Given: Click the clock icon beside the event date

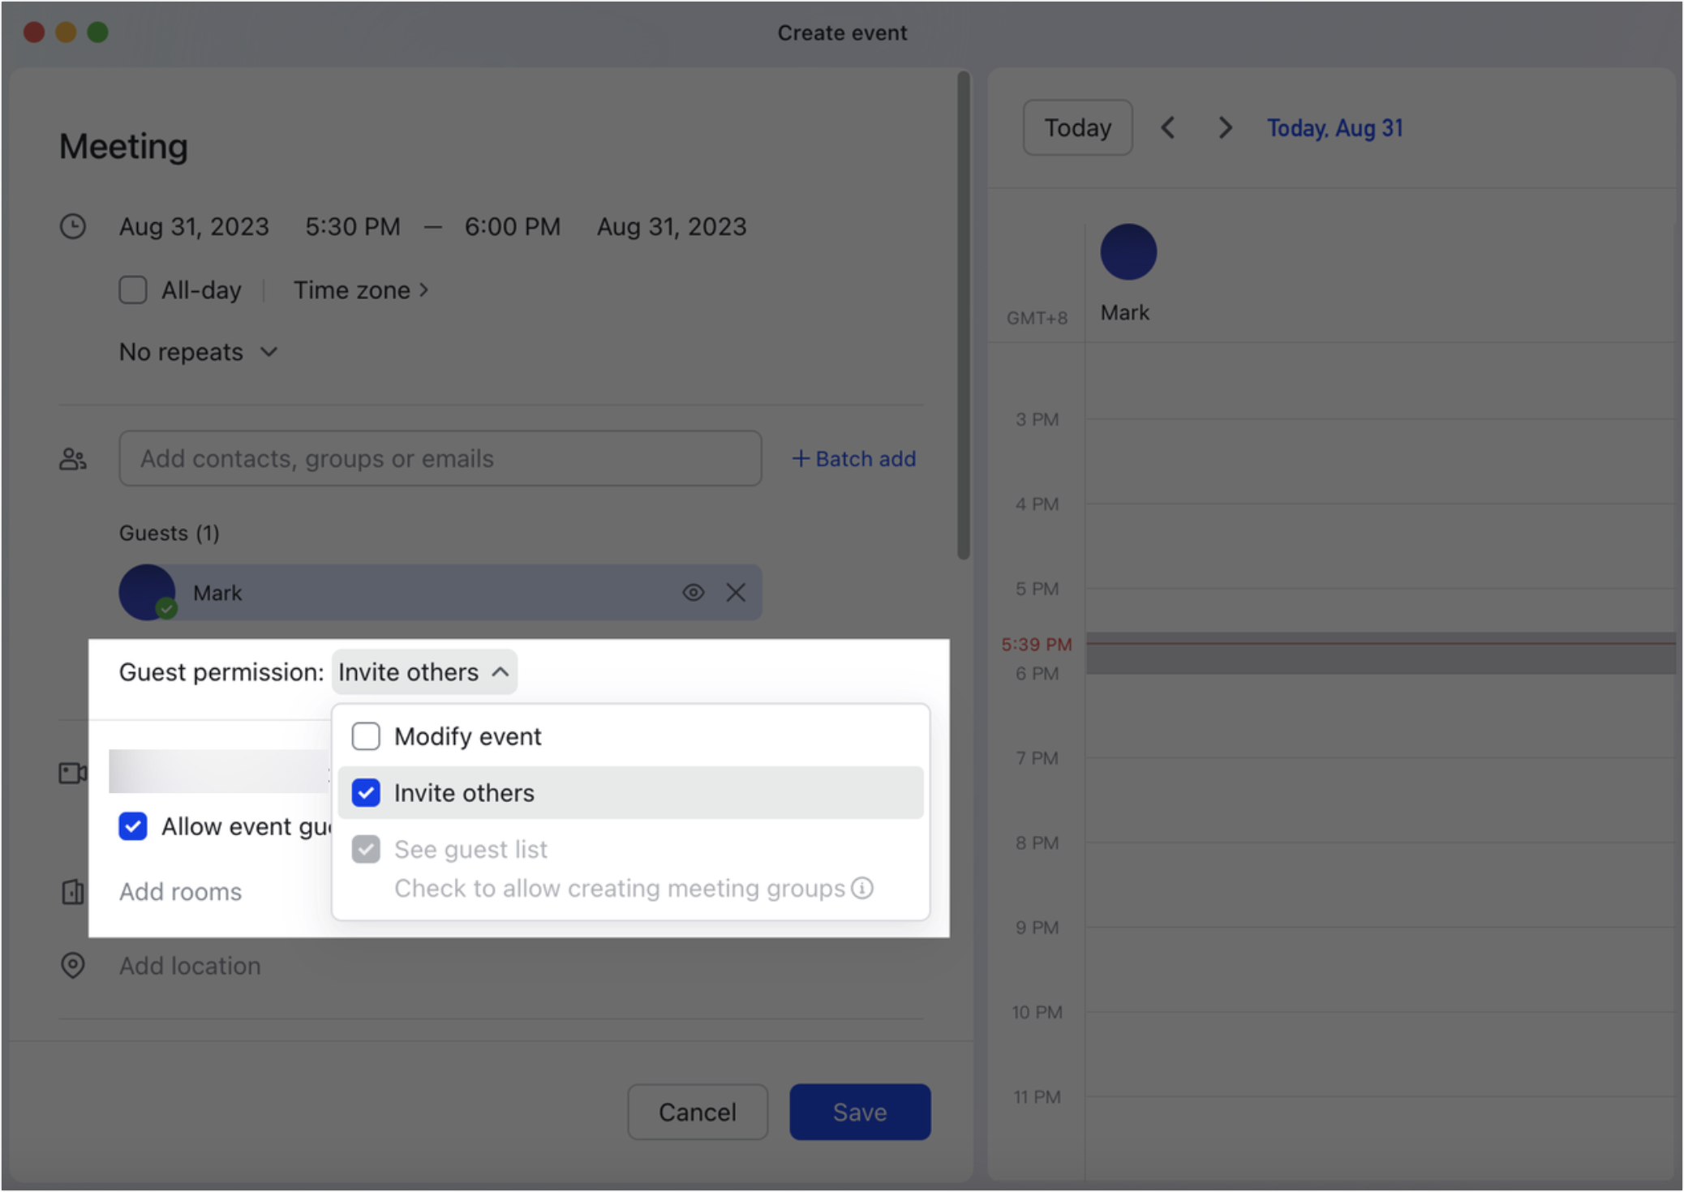Looking at the screenshot, I should click(x=73, y=226).
